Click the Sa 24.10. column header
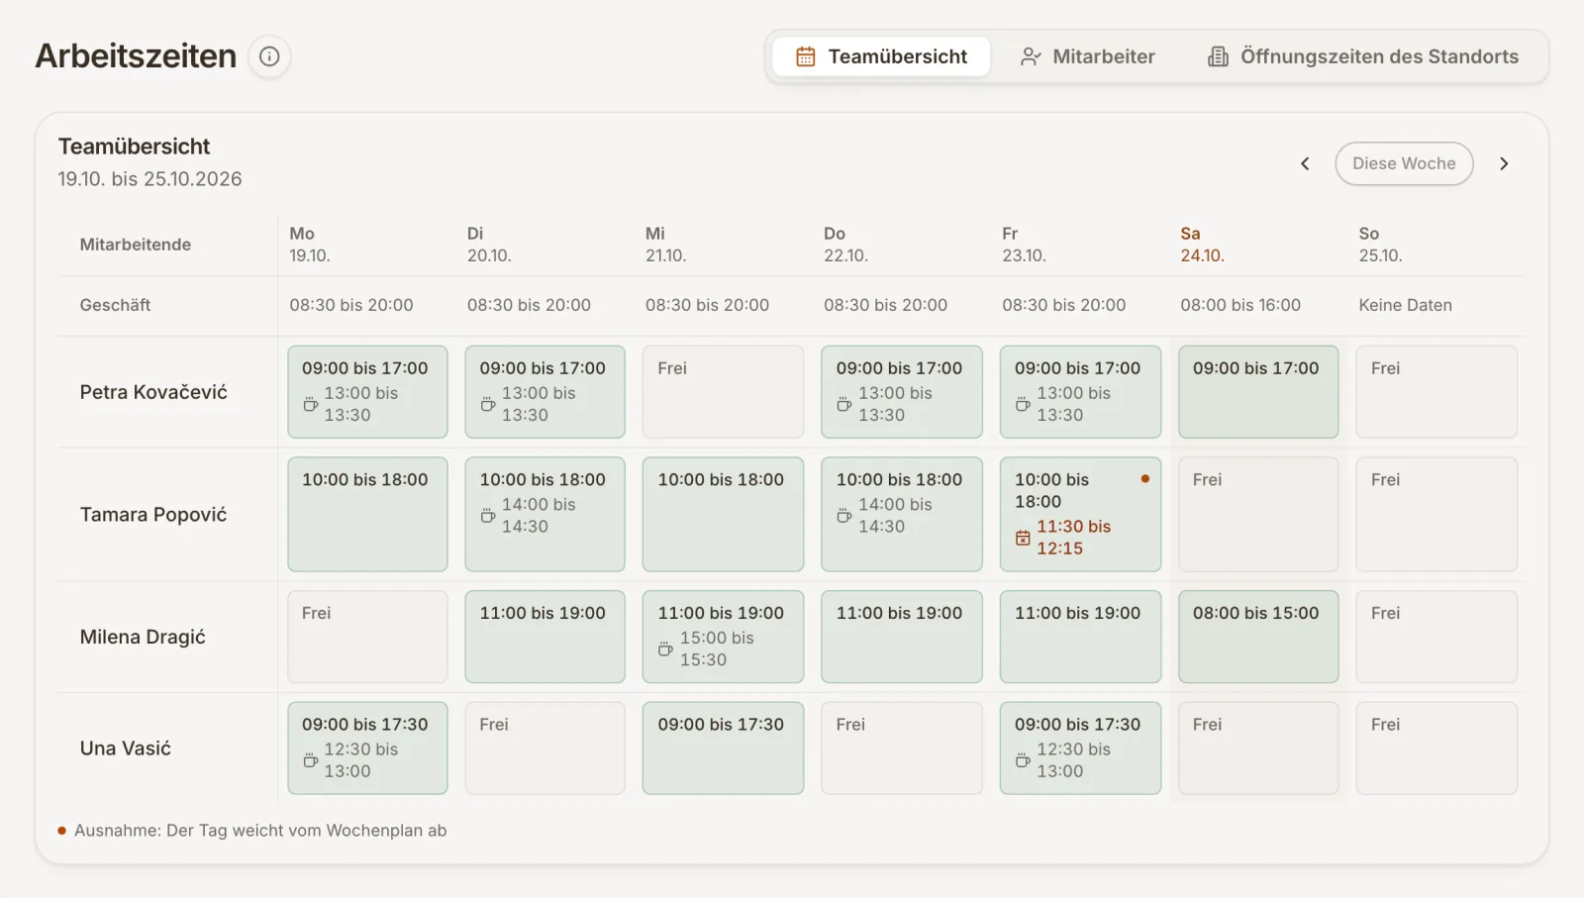Screen dimensions: 1584x898 pyautogui.click(x=1202, y=245)
